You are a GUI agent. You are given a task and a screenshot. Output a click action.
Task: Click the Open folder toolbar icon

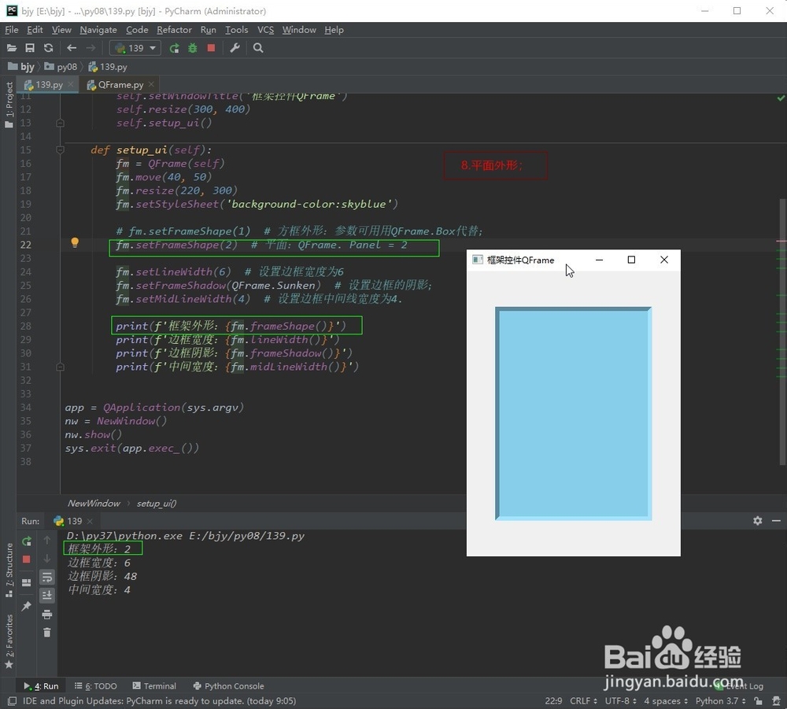(x=12, y=48)
